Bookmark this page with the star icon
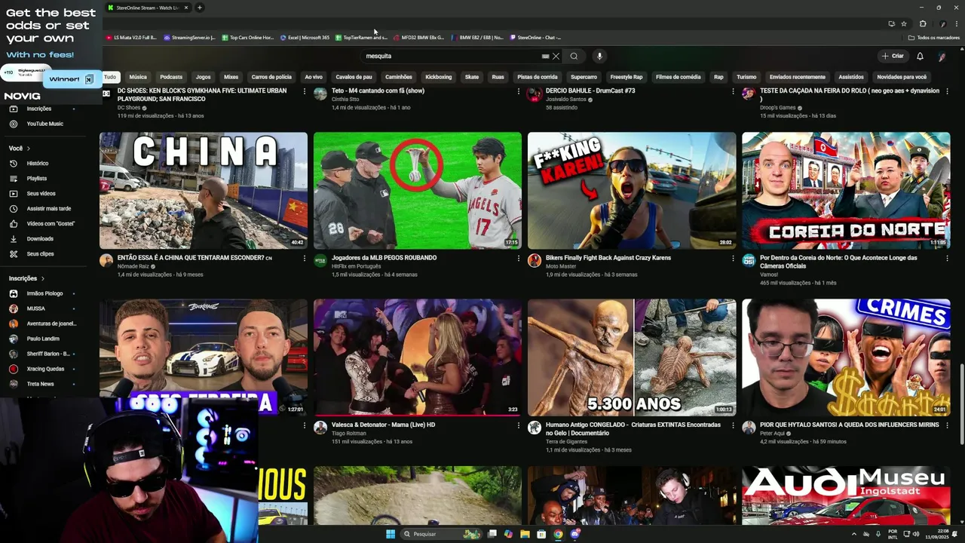The height and width of the screenshot is (543, 965). click(904, 23)
